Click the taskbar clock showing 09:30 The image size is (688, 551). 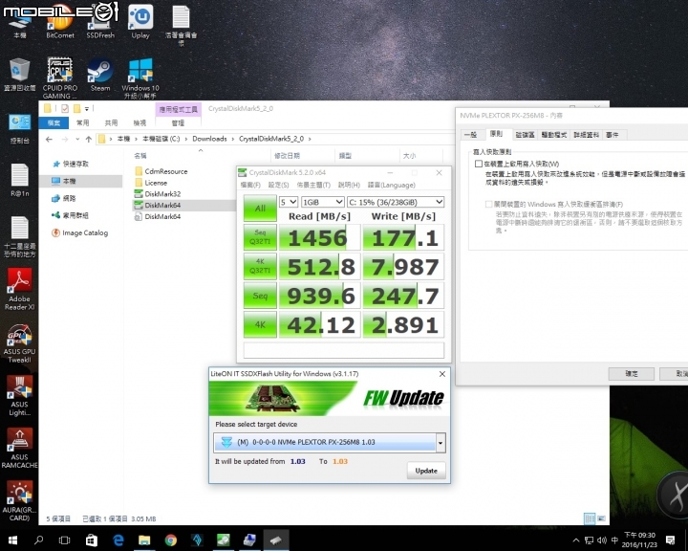tap(639, 540)
